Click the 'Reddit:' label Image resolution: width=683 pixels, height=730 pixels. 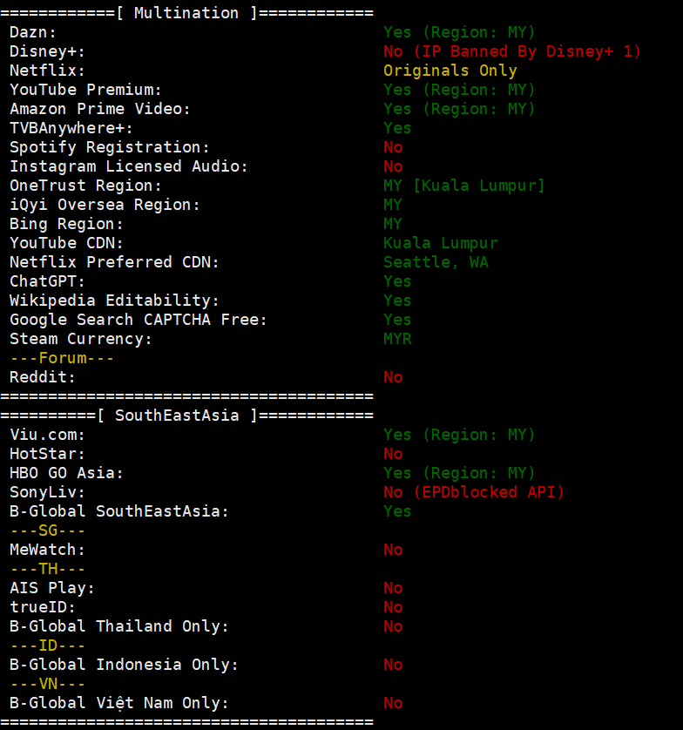tap(43, 377)
